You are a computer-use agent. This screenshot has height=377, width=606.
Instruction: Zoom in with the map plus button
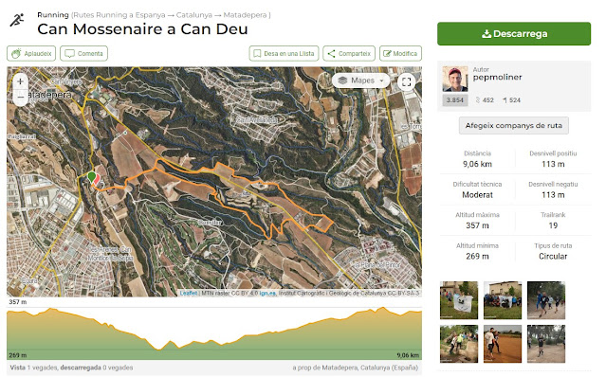(x=21, y=81)
